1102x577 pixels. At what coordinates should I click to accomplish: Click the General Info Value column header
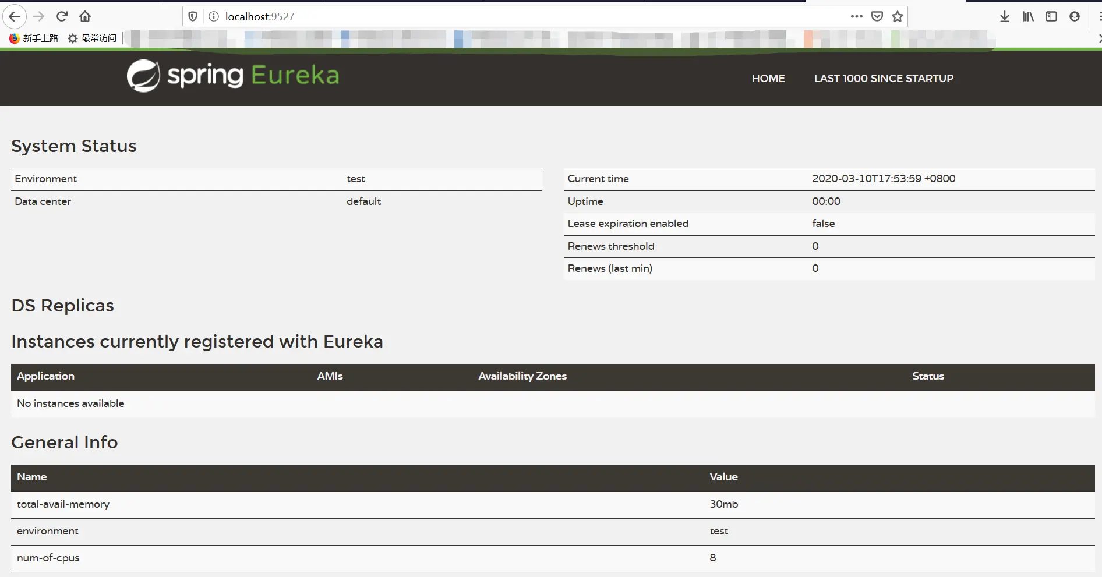click(x=723, y=477)
